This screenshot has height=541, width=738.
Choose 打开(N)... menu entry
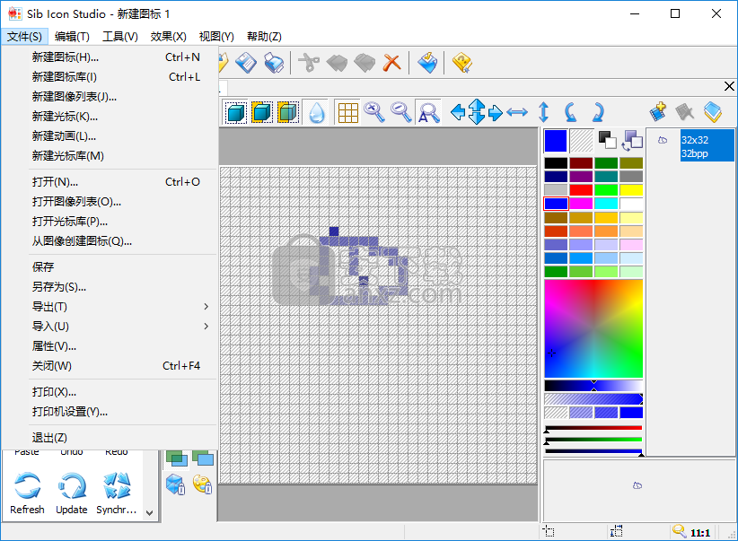tap(122, 182)
